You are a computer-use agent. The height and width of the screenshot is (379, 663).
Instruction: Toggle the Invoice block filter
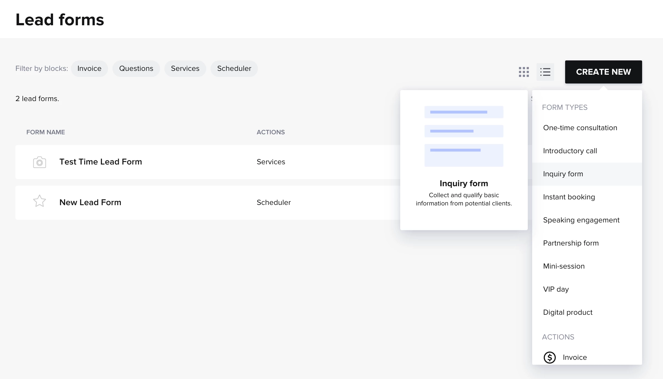(x=89, y=68)
